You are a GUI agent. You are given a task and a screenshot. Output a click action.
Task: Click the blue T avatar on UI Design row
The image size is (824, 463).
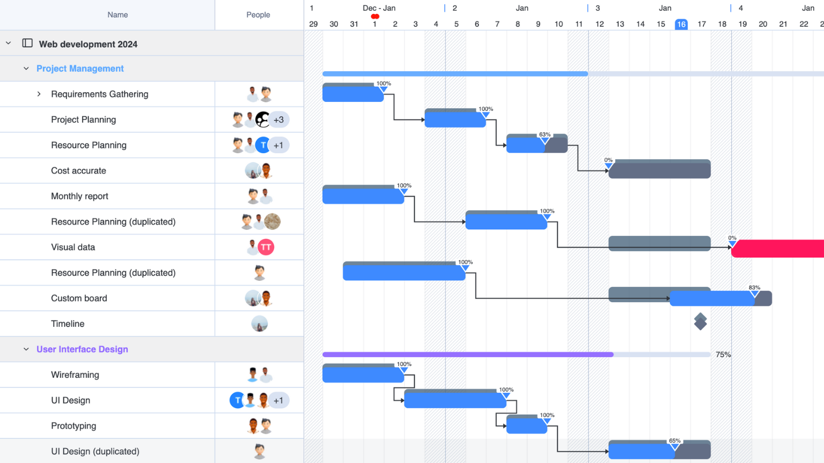coord(237,400)
